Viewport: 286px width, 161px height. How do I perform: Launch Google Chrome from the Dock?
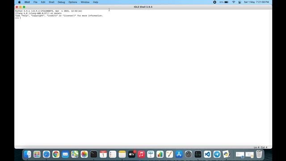coord(56,154)
